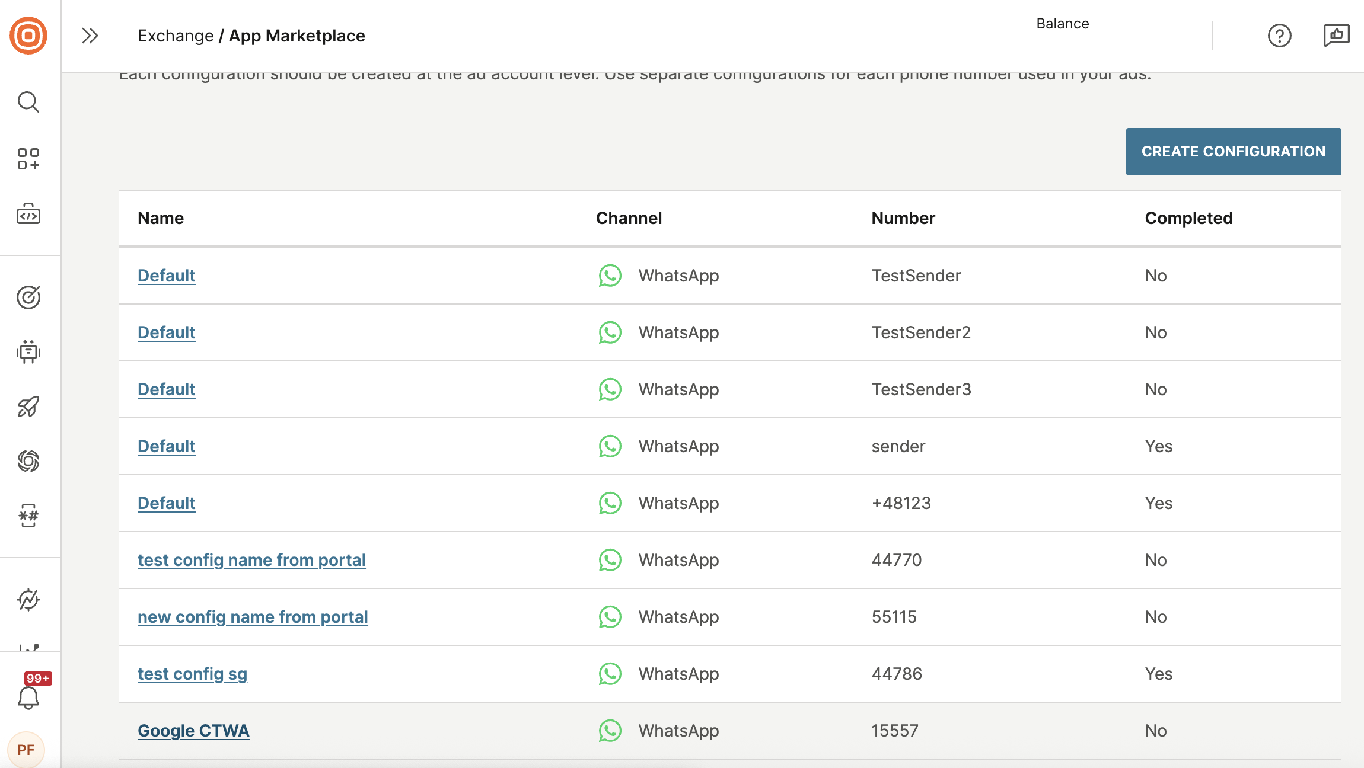Open the Google CTWA configuration link

[193, 731]
